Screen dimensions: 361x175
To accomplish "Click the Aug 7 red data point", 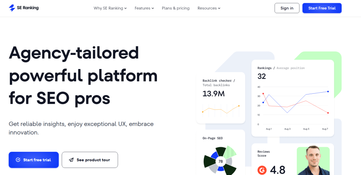I will click(328, 113).
